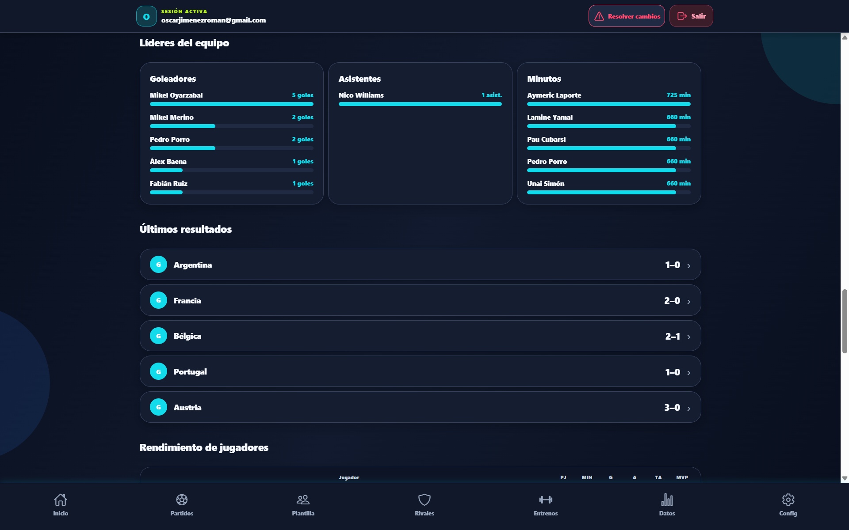Viewport: 849px width, 530px height.
Task: Expand the Francia 2–0 result chevron
Action: coord(688,301)
